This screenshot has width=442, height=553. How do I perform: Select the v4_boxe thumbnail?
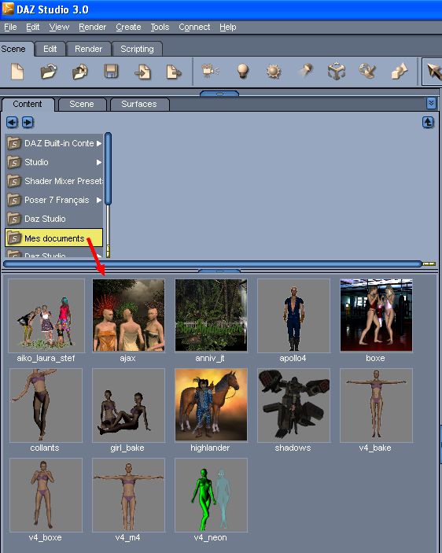click(46, 495)
